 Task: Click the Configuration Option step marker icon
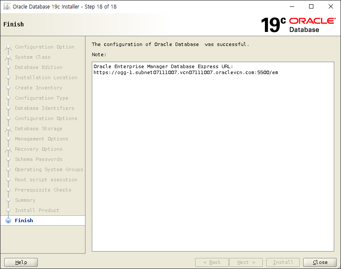click(x=8, y=47)
